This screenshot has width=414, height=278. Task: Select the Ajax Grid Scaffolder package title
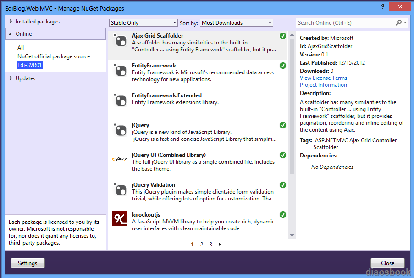click(158, 36)
